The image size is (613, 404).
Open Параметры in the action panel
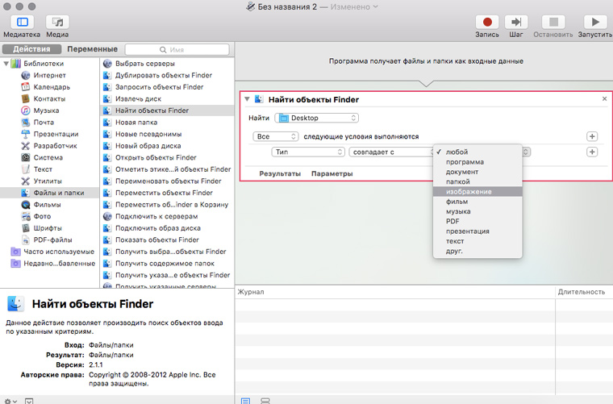332,173
